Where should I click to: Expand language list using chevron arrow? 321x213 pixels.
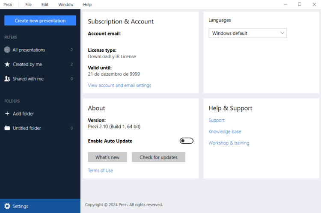282,33
